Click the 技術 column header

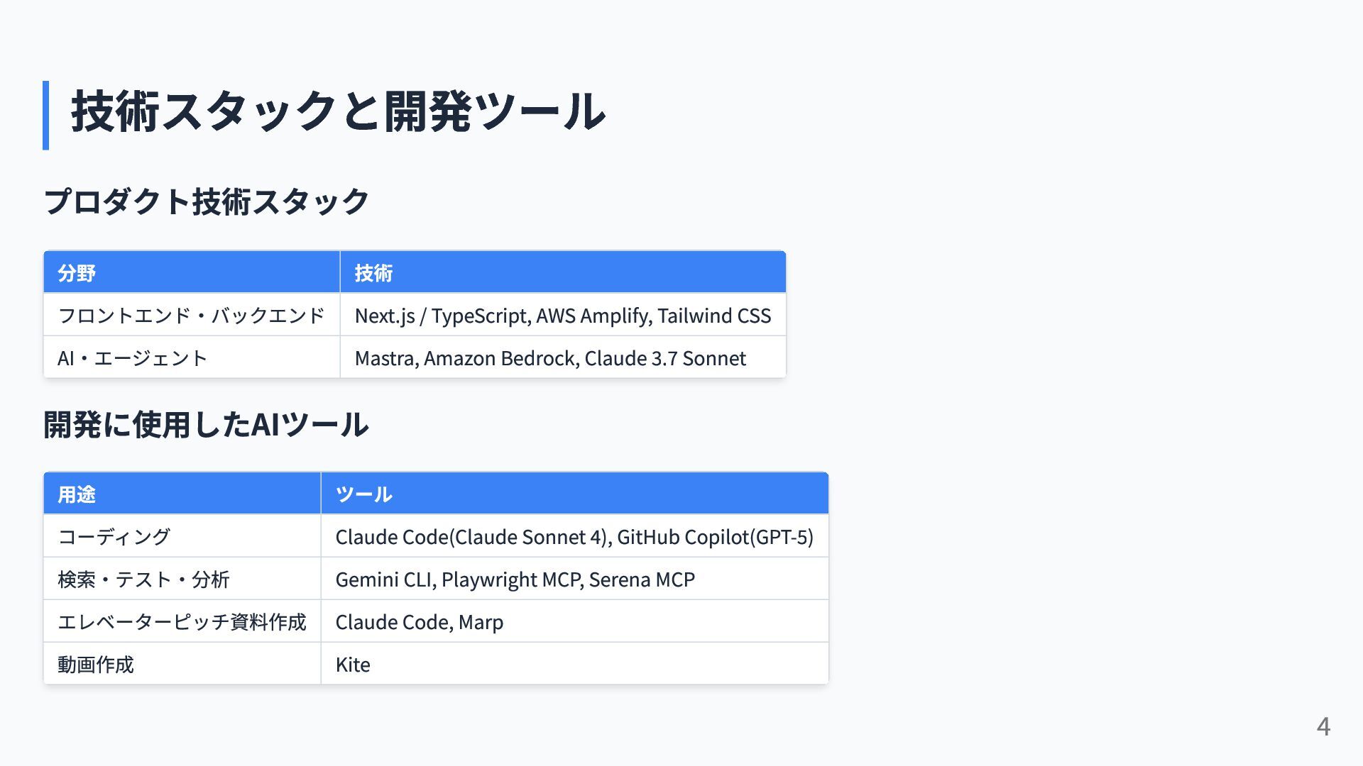(563, 272)
